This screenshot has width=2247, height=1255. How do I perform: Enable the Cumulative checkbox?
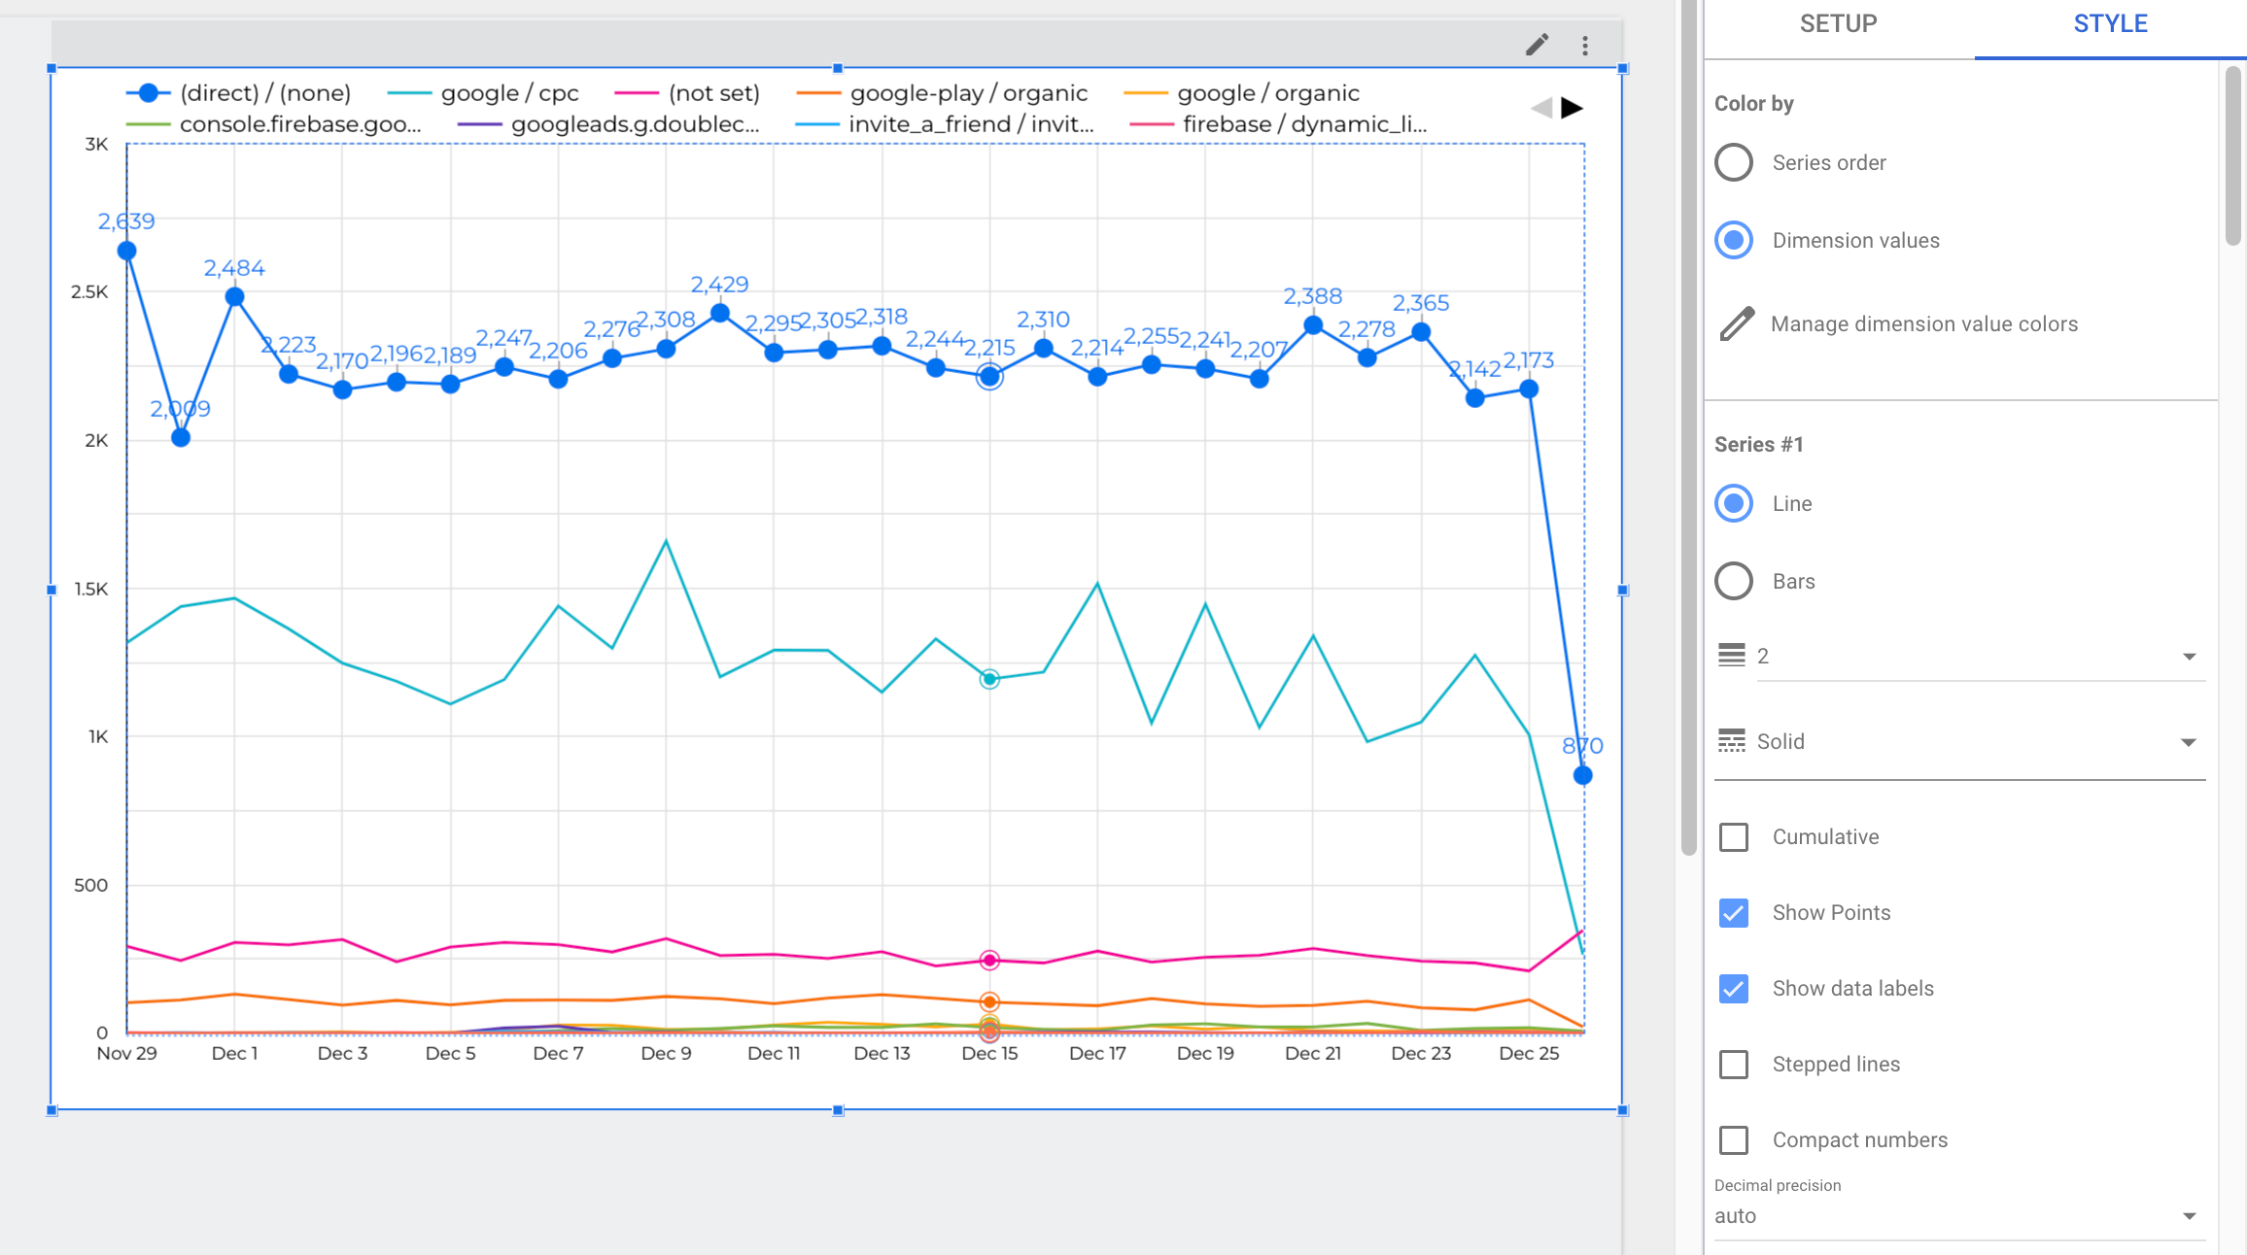click(x=1734, y=836)
